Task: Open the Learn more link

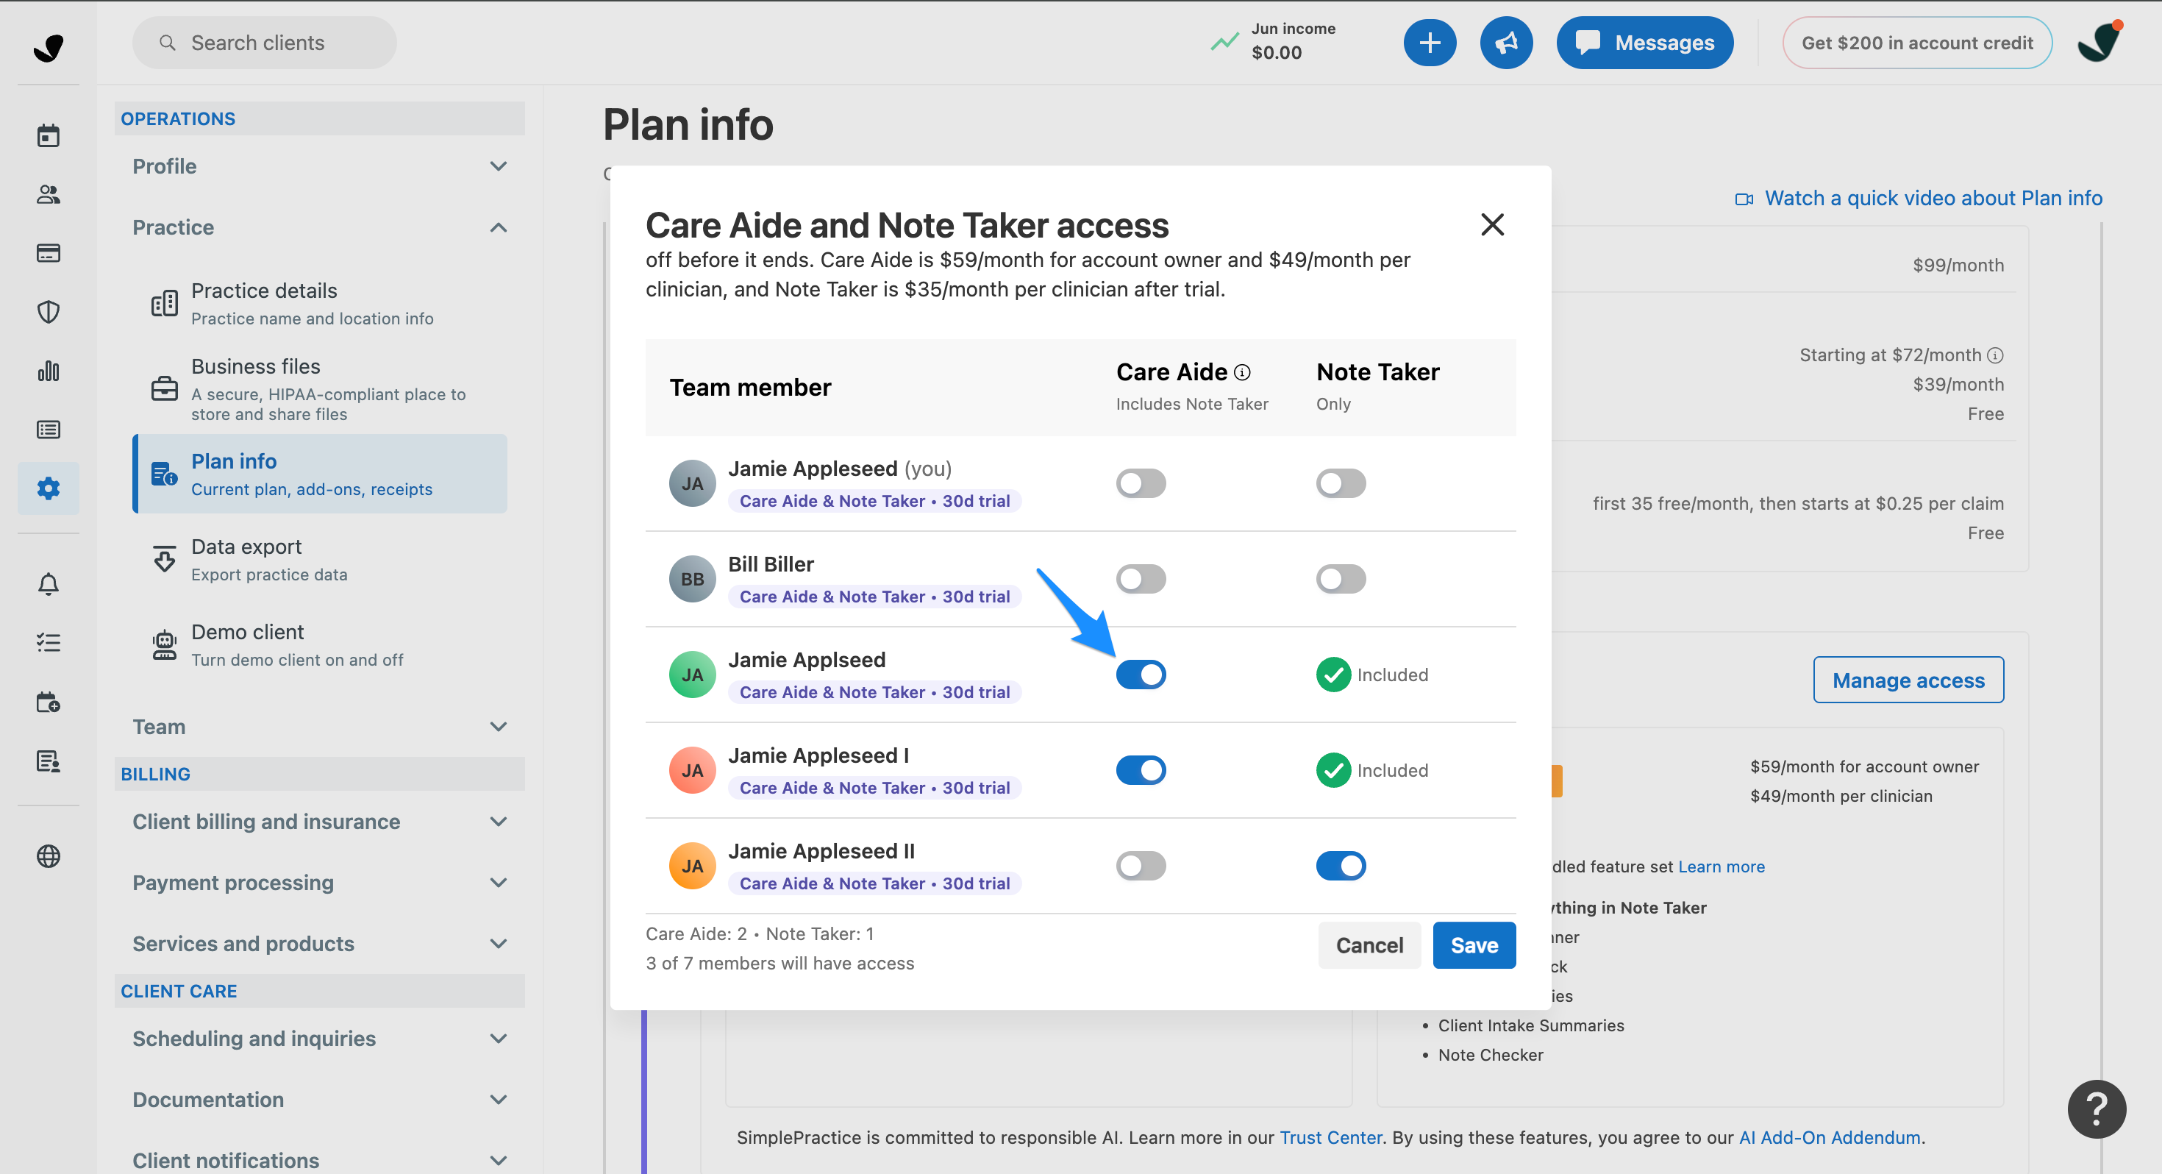Action: (x=1721, y=866)
